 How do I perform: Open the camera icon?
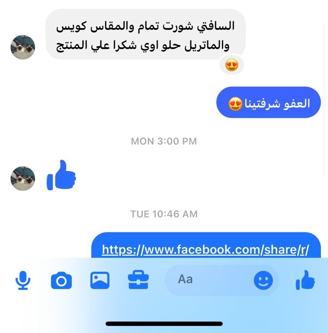(61, 280)
